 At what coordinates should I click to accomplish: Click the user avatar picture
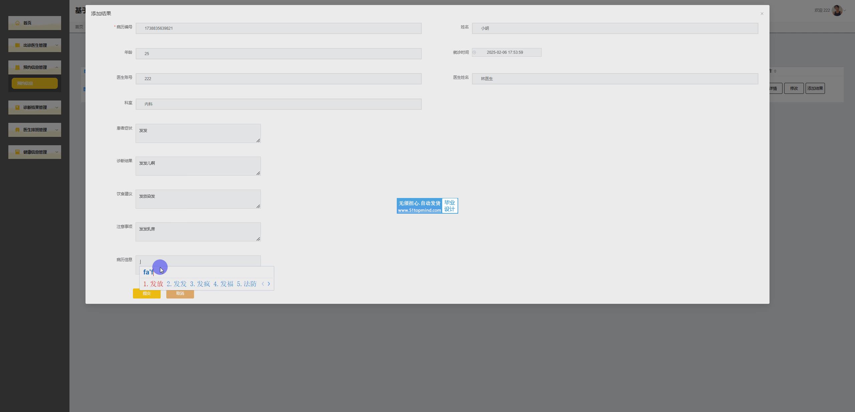(837, 10)
